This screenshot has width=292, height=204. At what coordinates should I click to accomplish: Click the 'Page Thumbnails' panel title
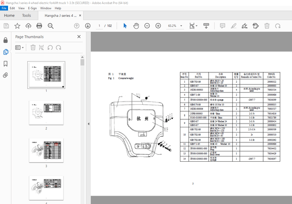[x=29, y=37]
